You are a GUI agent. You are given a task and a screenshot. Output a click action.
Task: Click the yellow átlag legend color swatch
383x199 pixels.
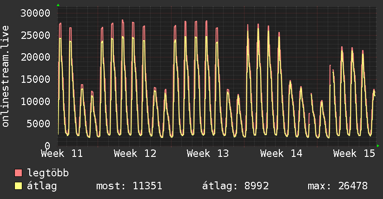pos(19,187)
